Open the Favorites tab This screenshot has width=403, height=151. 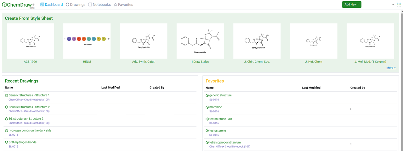tap(123, 5)
